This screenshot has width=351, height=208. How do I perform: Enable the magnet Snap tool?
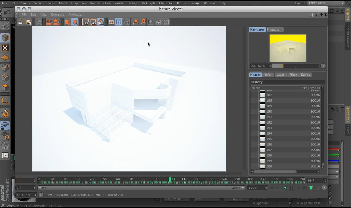[x=5, y=113]
